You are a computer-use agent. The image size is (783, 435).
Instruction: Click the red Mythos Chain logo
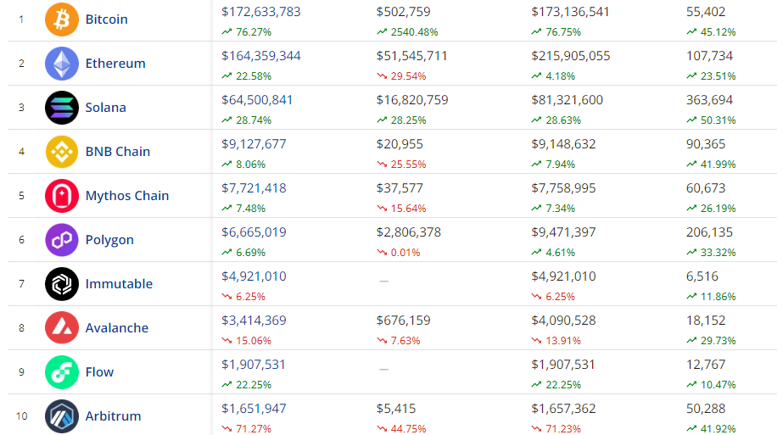62,196
